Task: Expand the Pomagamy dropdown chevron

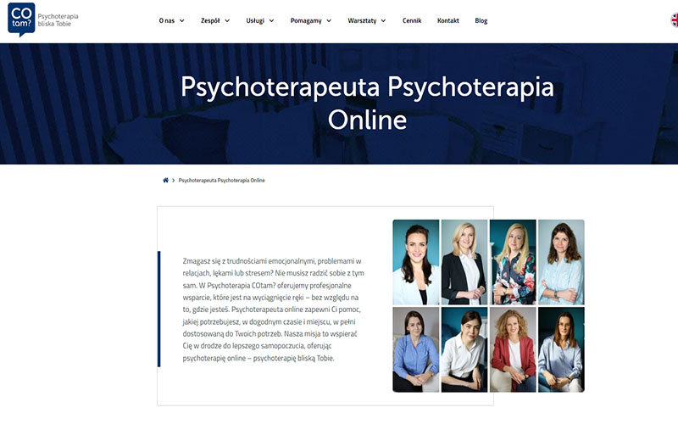Action: pyautogui.click(x=329, y=20)
